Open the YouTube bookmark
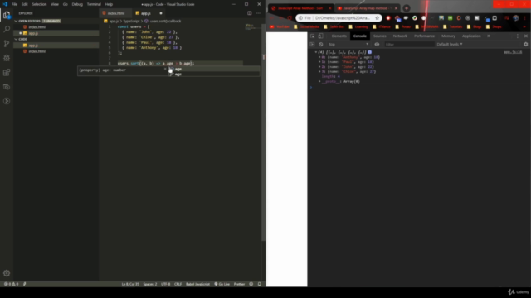This screenshot has height=298, width=531. (280, 26)
